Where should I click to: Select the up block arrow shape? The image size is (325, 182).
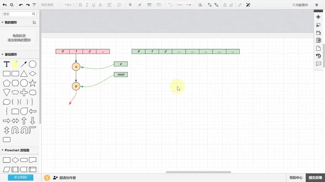(x=24, y=121)
